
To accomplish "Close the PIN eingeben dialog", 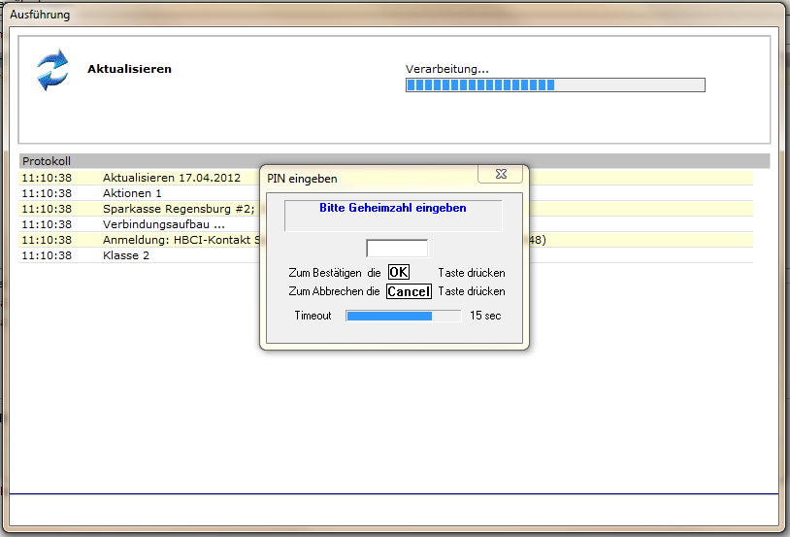I will pos(500,174).
